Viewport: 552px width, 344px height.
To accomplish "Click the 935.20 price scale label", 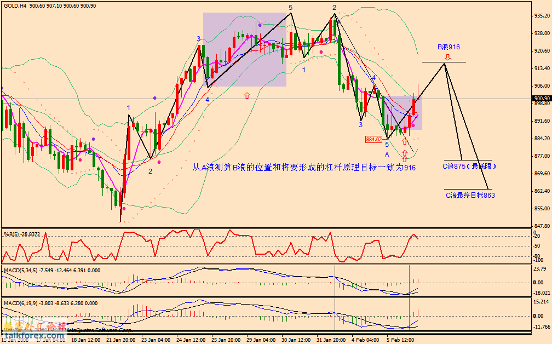I will pos(541,16).
